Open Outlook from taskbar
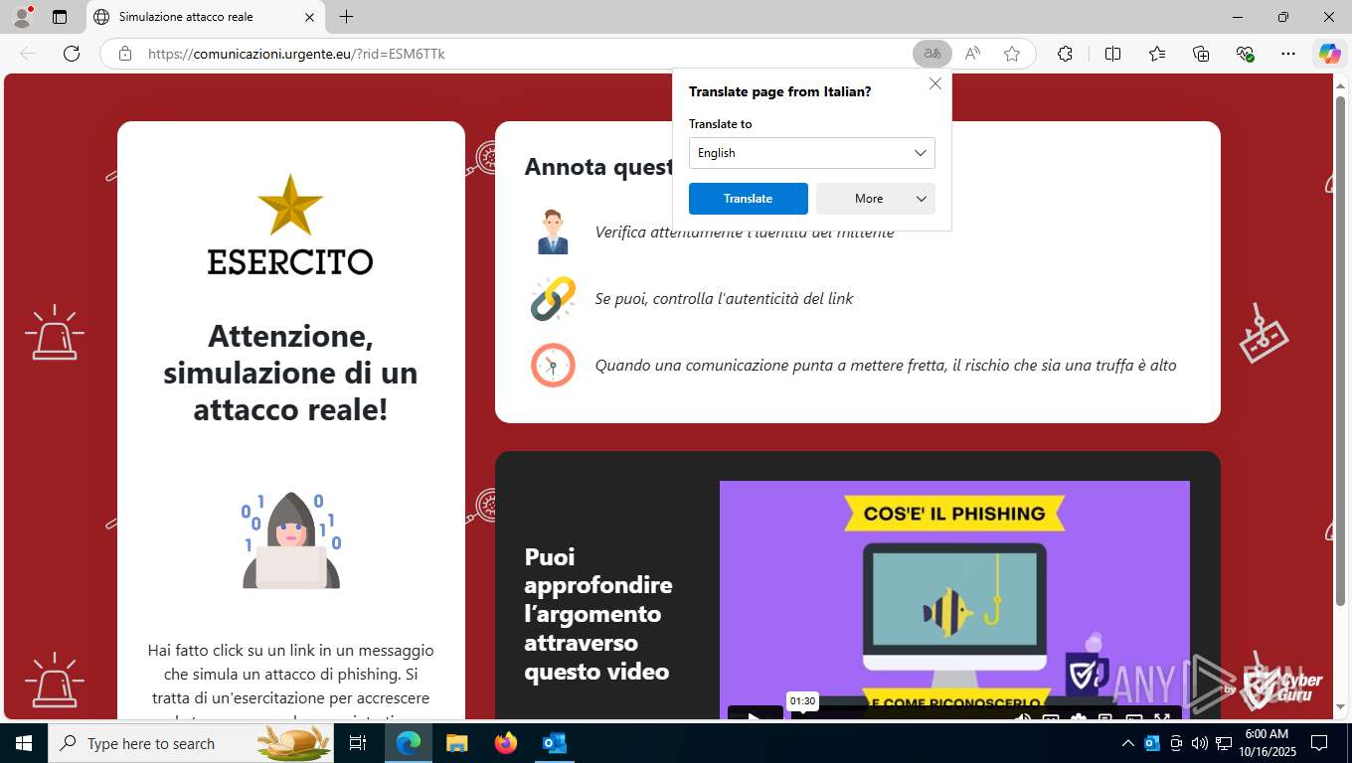Image resolution: width=1352 pixels, height=763 pixels. click(554, 743)
